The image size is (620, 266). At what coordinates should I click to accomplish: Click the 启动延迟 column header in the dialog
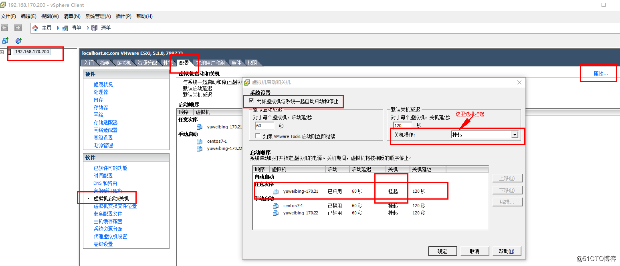click(x=367, y=169)
